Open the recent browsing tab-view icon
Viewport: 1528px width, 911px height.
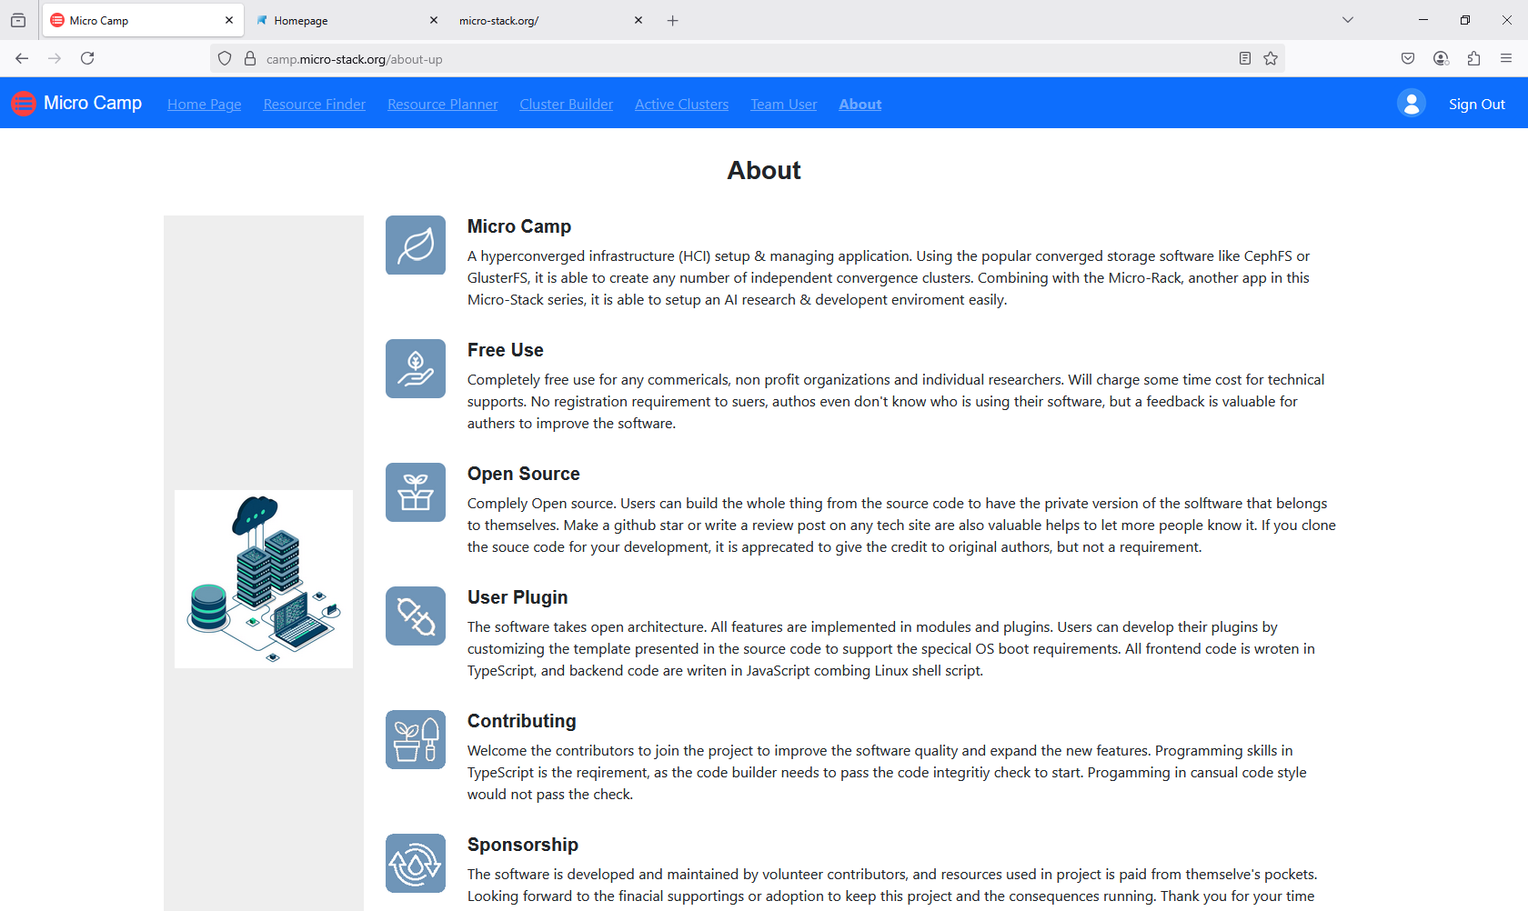pos(18,20)
